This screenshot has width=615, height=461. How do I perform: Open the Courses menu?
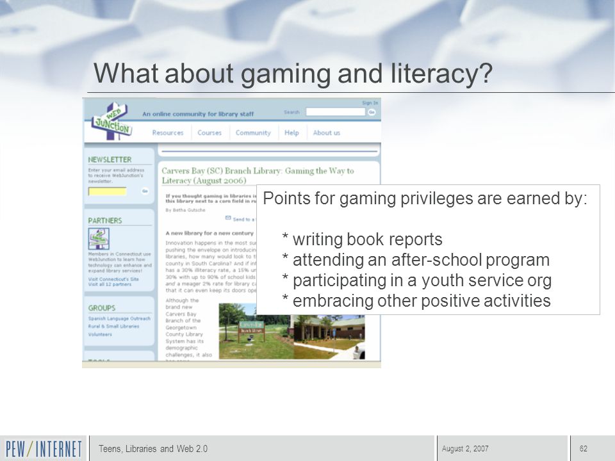pyautogui.click(x=209, y=133)
